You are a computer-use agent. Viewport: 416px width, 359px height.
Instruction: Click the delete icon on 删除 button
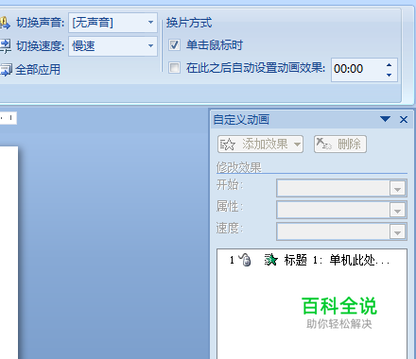pos(323,144)
